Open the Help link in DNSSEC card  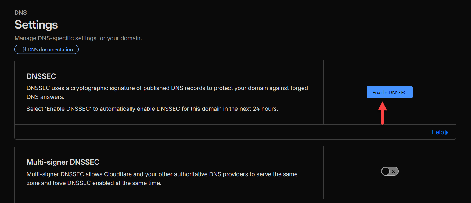coord(437,132)
